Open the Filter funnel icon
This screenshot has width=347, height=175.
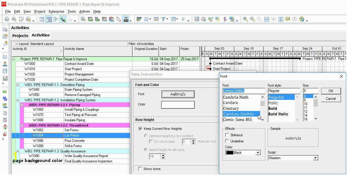[x=164, y=19]
